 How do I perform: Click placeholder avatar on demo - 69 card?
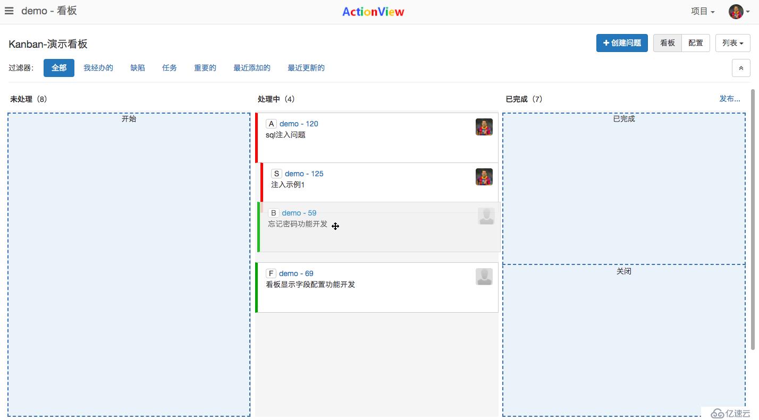484,277
